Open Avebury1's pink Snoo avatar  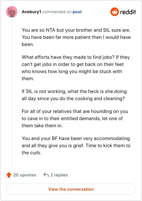(x=12, y=12)
